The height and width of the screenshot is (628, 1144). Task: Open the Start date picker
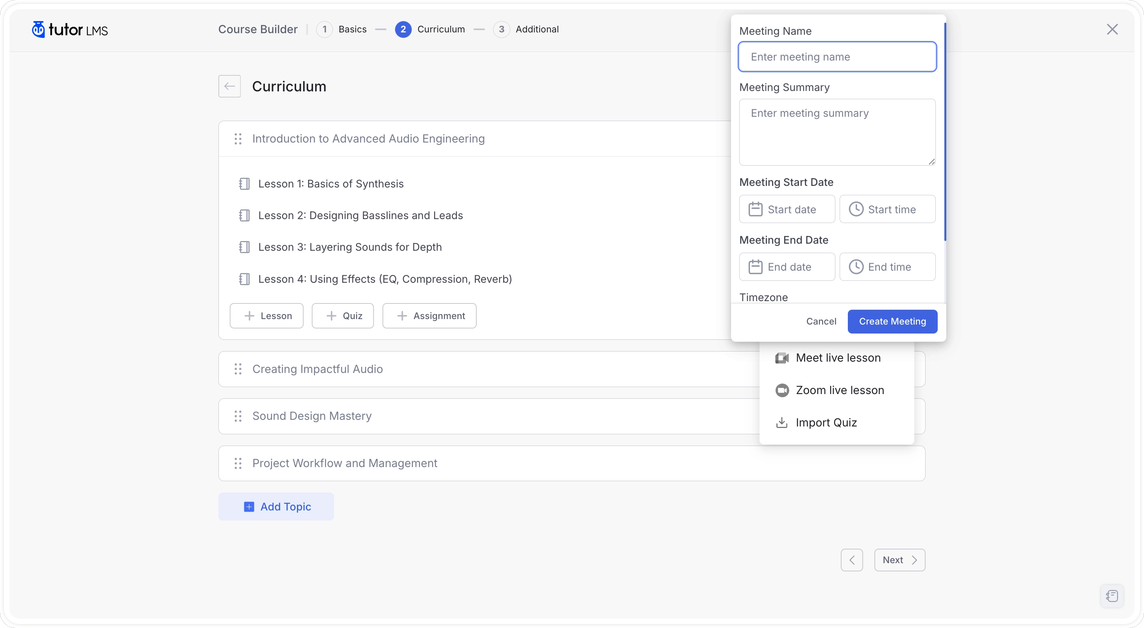787,209
